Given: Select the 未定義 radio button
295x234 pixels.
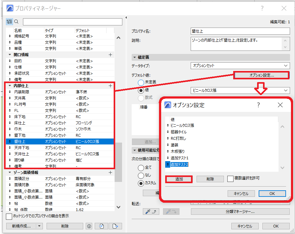Looking at the screenshot, I should [x=141, y=83].
